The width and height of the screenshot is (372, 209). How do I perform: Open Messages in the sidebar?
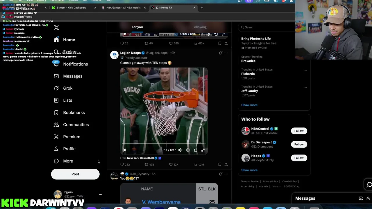click(x=68, y=76)
